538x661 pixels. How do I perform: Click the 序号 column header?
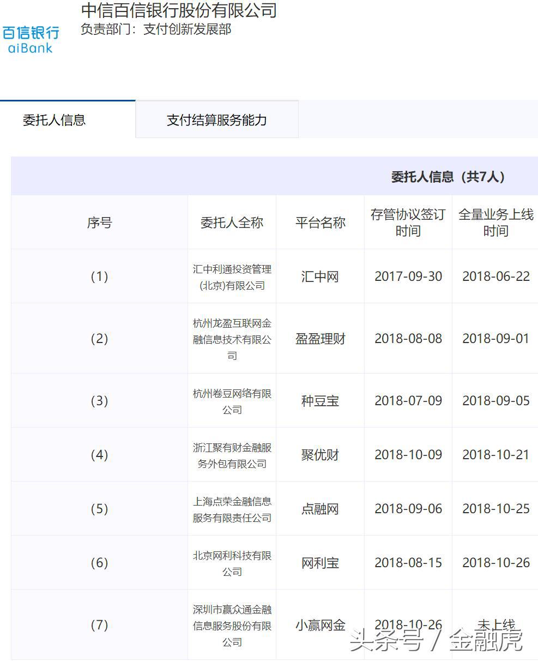(x=99, y=223)
